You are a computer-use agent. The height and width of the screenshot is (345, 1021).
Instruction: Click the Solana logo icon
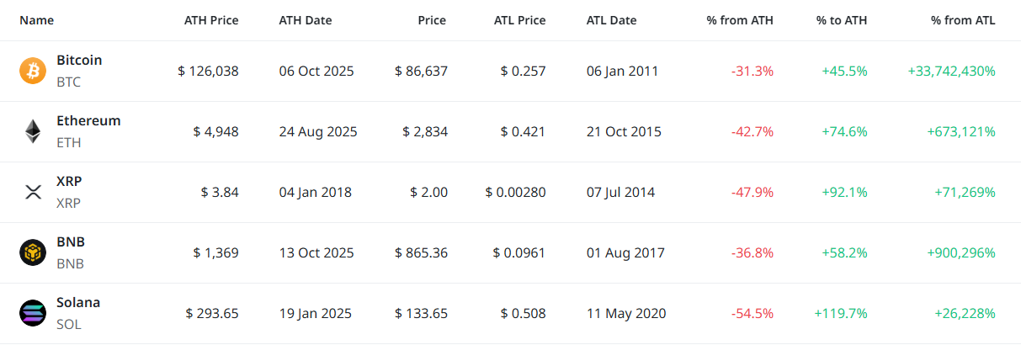point(33,313)
